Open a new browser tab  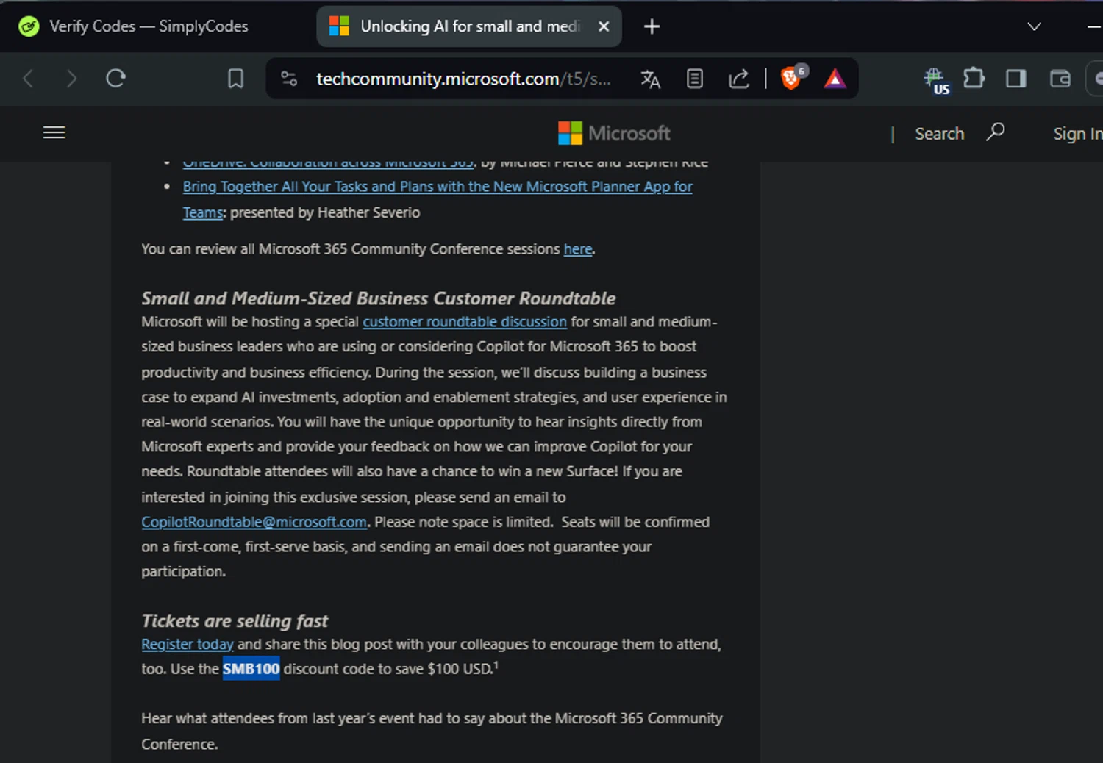pyautogui.click(x=652, y=26)
